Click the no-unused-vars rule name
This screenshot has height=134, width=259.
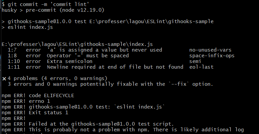210,50
